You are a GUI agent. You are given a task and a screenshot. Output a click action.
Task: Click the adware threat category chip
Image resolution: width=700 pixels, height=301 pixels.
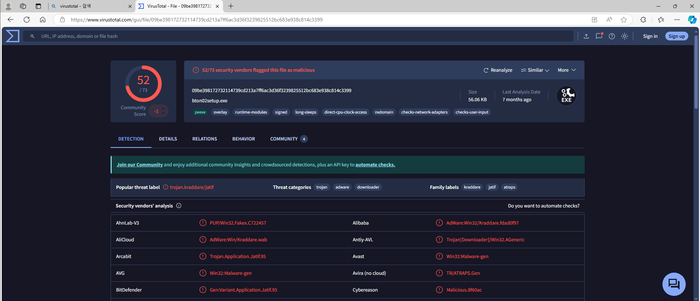(x=342, y=187)
